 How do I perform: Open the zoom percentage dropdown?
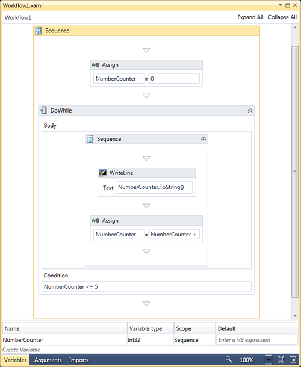[x=268, y=359]
